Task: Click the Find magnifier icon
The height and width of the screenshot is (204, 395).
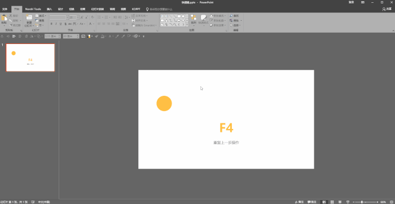Action: tap(231, 16)
